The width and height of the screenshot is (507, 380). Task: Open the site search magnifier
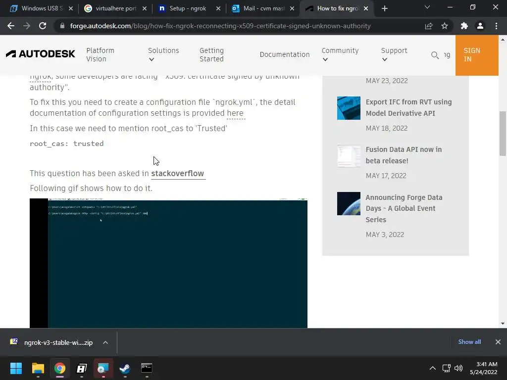[x=435, y=55]
